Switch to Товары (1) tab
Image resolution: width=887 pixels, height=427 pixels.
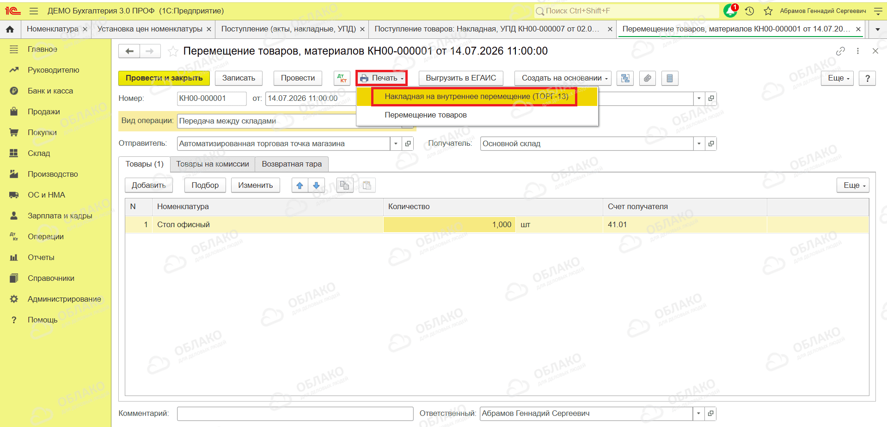tap(145, 164)
